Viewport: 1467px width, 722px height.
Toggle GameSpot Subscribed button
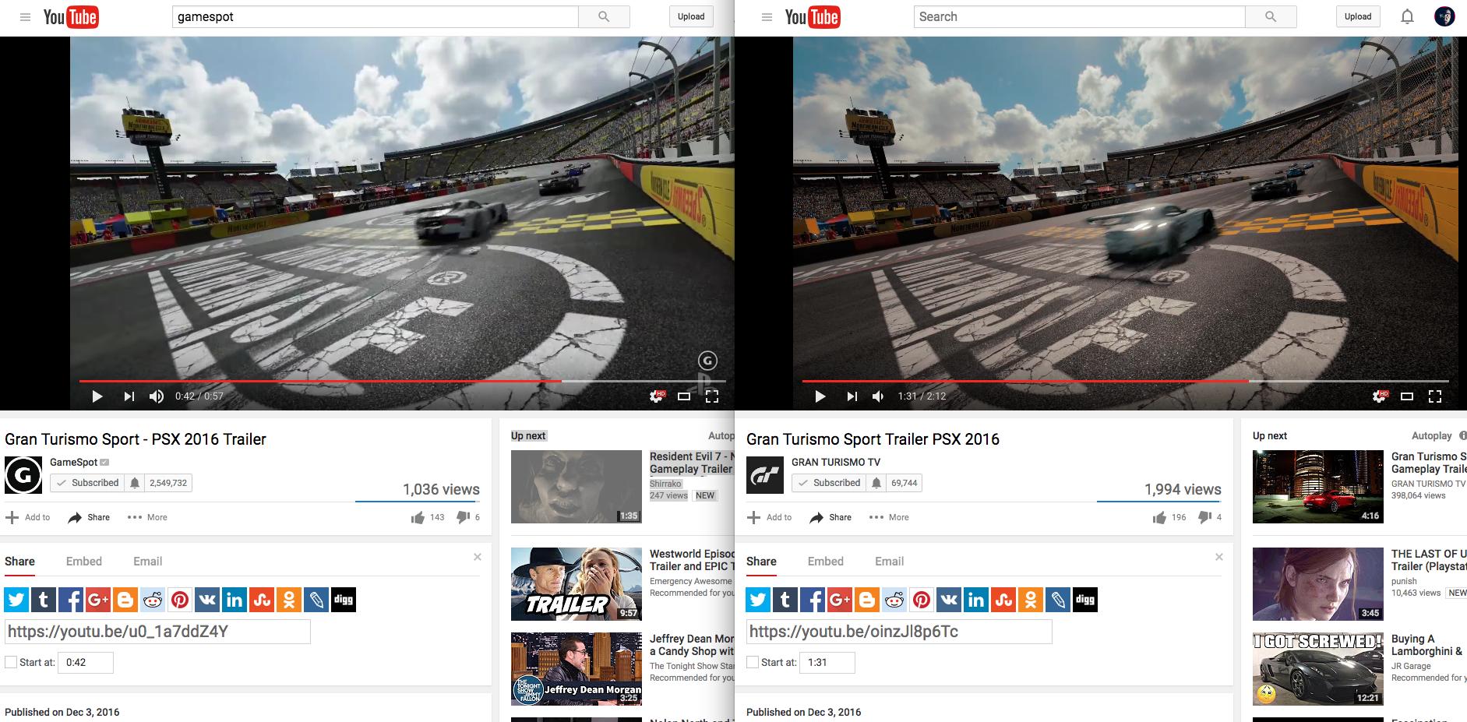(x=87, y=483)
